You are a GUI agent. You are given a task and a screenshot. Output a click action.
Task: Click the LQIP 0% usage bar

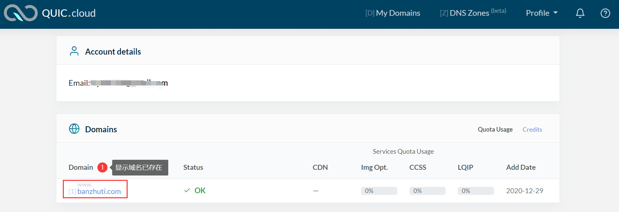pos(476,191)
